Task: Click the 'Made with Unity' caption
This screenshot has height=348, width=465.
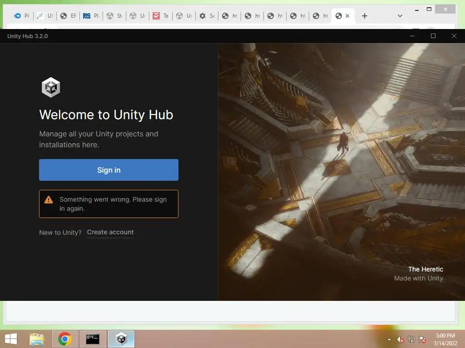Action: 418,279
